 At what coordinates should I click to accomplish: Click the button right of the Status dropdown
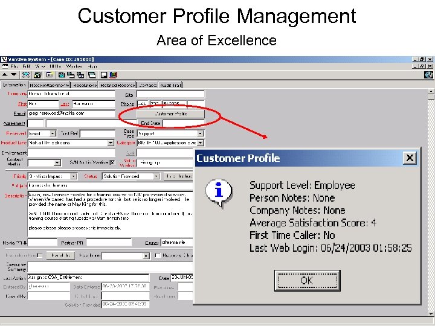178,176
